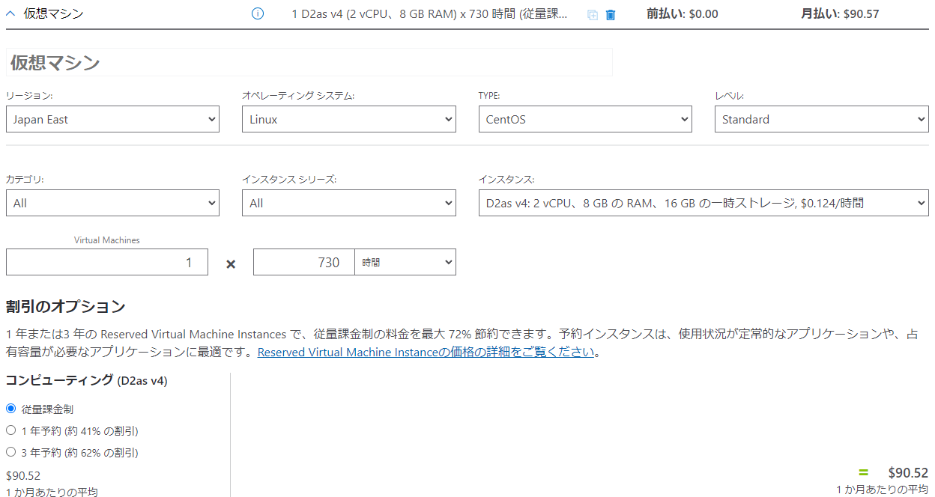Click the green equals sum indicator
The width and height of the screenshot is (935, 497).
click(x=863, y=472)
